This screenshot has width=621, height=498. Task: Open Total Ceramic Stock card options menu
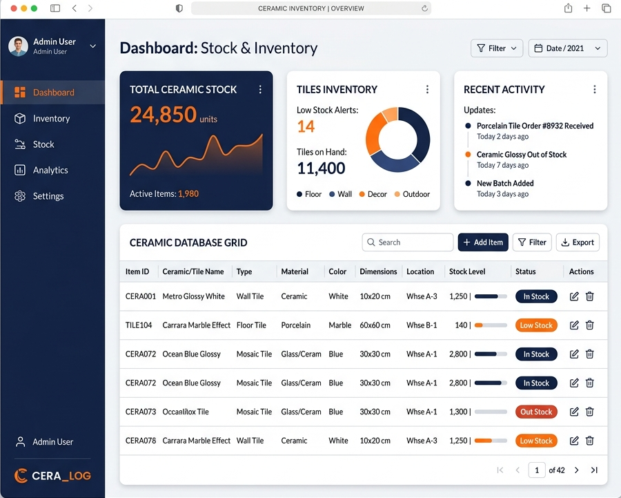pos(260,90)
